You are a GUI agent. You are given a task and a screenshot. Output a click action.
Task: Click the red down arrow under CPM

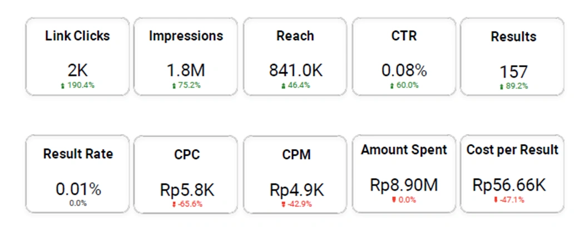(283, 204)
